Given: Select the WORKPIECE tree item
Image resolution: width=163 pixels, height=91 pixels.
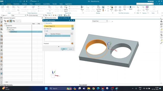Looking at the screenshot, I should (13, 32).
